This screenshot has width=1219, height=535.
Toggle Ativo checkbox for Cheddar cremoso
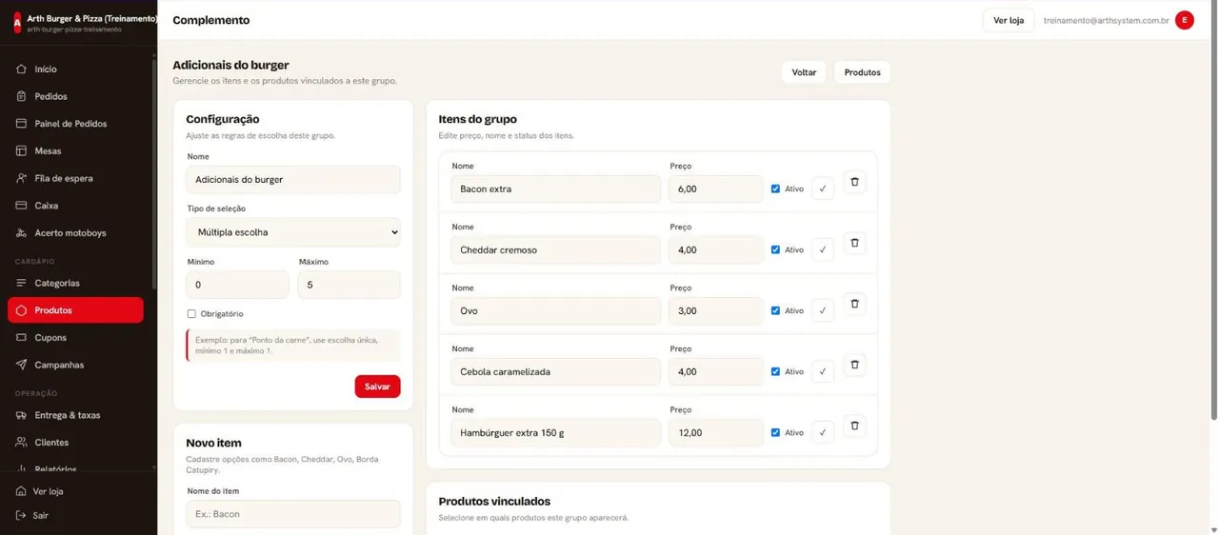tap(775, 249)
